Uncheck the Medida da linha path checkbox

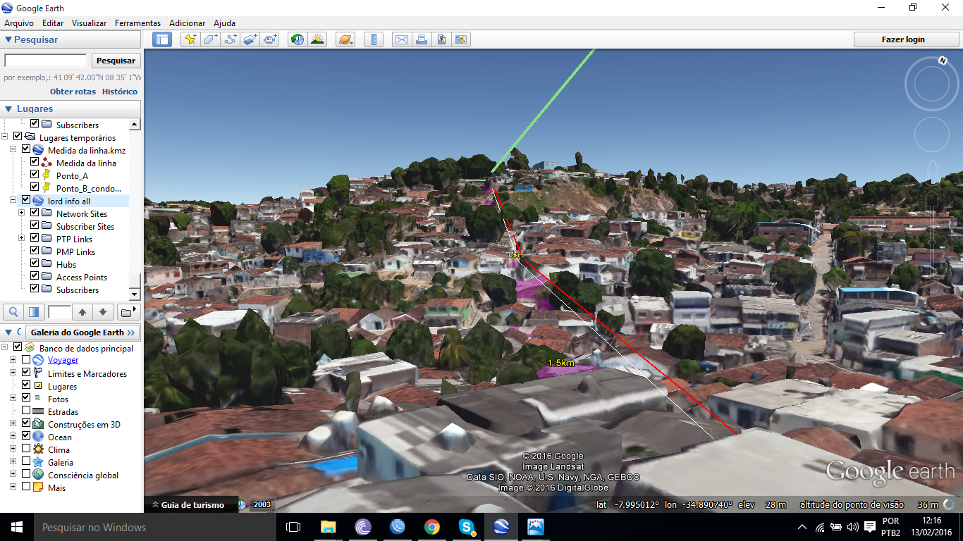34,162
